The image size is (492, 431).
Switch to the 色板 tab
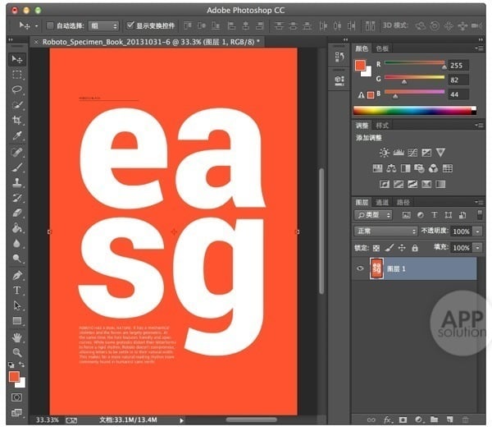pyautogui.click(x=382, y=48)
